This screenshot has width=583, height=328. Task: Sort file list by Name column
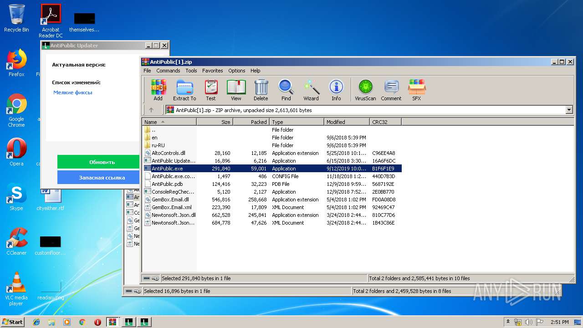[169, 122]
